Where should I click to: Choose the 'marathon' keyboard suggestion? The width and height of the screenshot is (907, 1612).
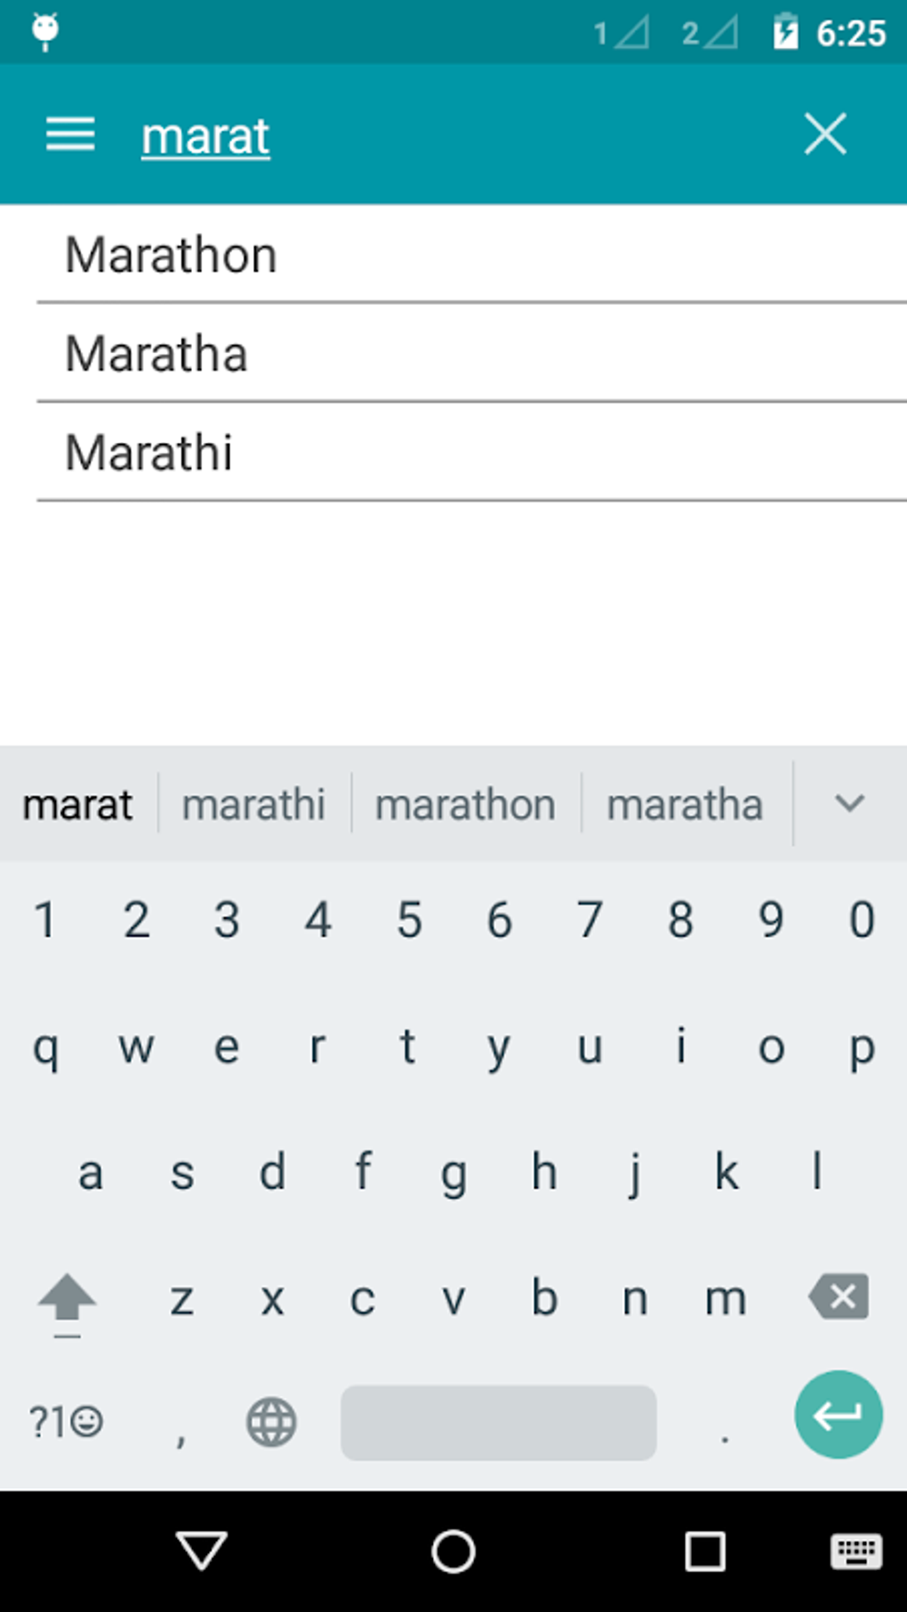point(465,805)
